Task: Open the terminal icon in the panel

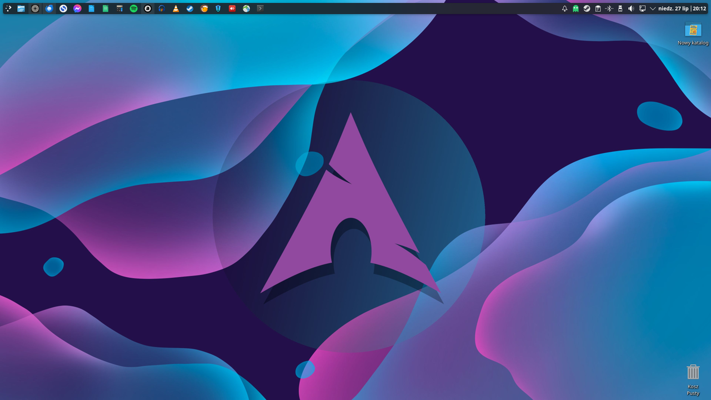Action: pos(260,8)
